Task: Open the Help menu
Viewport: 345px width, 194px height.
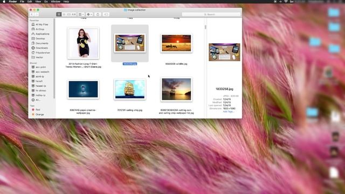Action: pos(66,1)
